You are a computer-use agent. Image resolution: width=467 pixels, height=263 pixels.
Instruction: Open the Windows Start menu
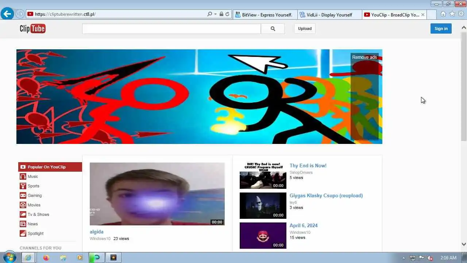(x=9, y=257)
